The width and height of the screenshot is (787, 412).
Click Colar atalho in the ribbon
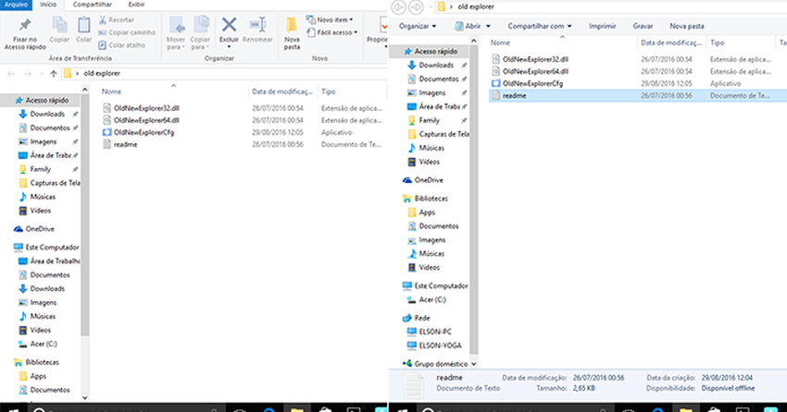pyautogui.click(x=121, y=45)
